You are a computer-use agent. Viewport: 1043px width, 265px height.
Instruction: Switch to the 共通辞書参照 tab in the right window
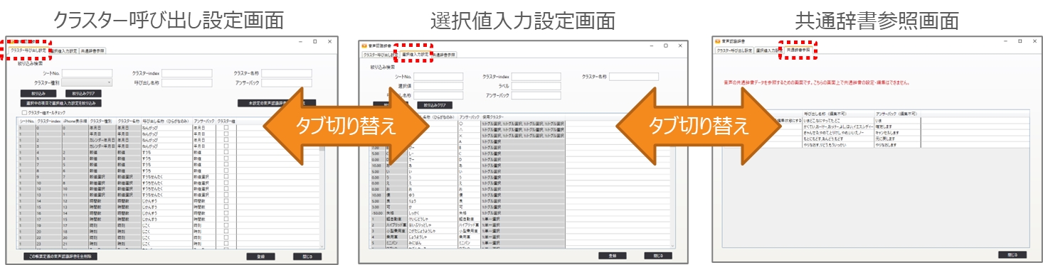coord(798,50)
